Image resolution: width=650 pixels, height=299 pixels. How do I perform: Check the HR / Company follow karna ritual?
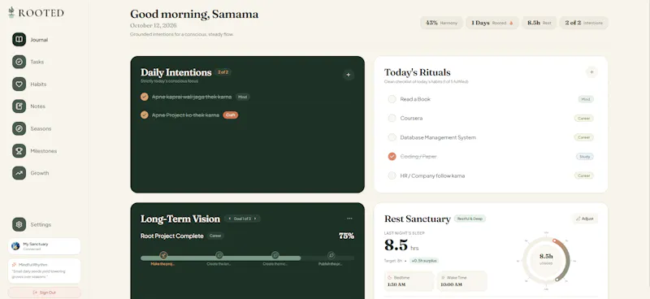click(392, 175)
